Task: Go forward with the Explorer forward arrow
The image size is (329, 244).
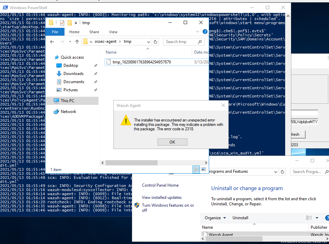Action: tap(62, 42)
